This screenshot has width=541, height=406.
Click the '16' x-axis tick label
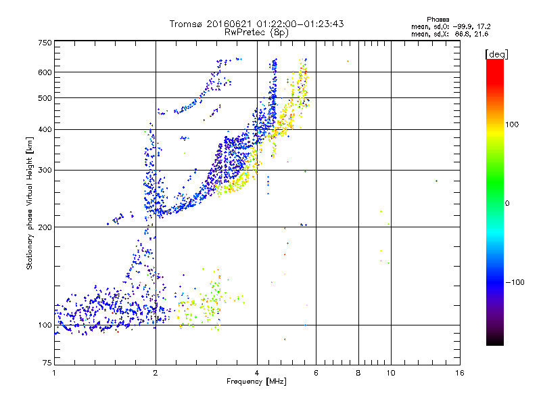(x=460, y=373)
